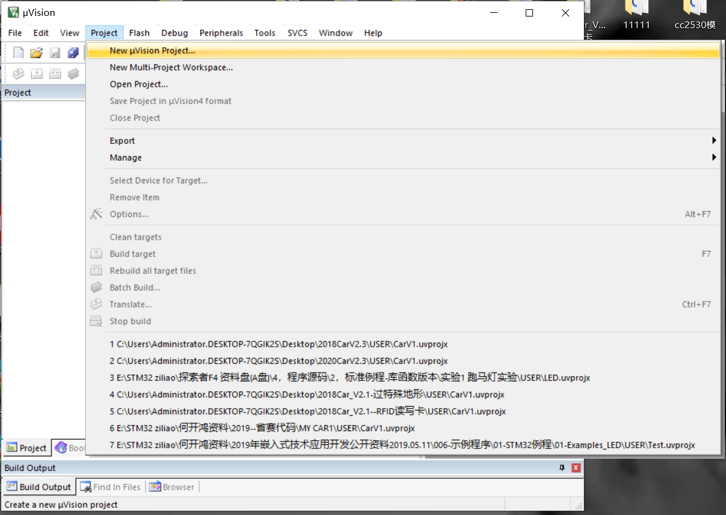The image size is (726, 515).
Task: Close the Build Output panel
Action: (576, 468)
